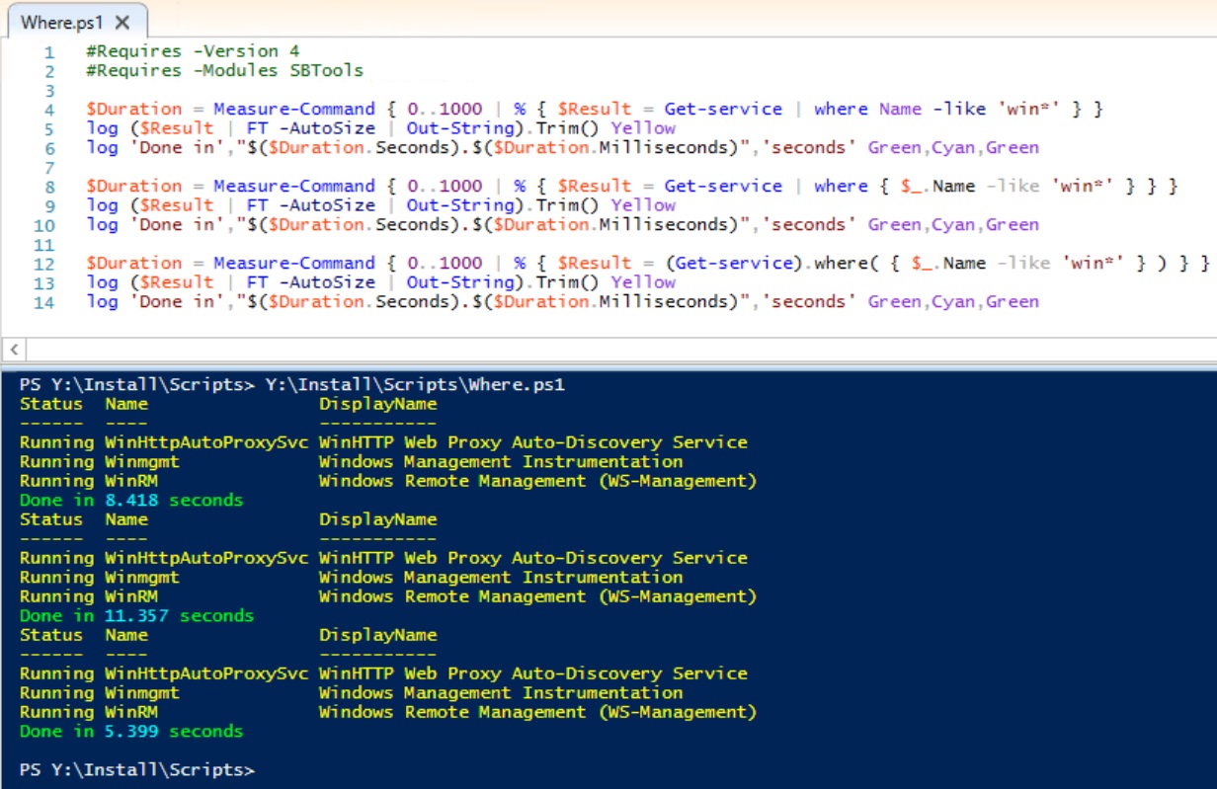Select the Where.ps1 script tab

click(61, 22)
